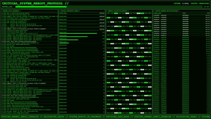Select the MEMORY_ALLOCATION_MATRIX panel header
The width and height of the screenshot is (211, 119).
(x=118, y=11)
